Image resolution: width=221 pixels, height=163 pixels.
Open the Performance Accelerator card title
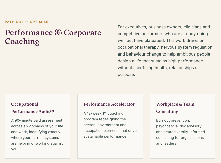pyautogui.click(x=109, y=104)
